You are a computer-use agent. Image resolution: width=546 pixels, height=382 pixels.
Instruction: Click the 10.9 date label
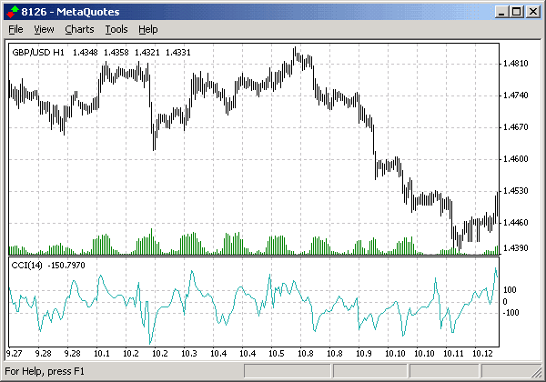pos(364,354)
